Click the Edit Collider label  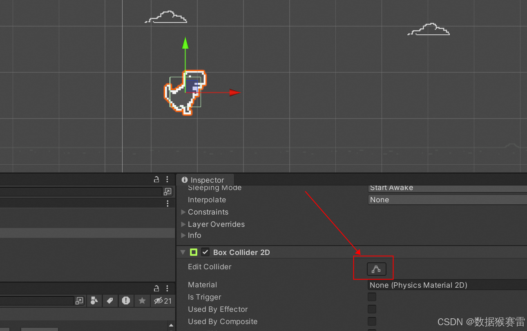(x=210, y=267)
